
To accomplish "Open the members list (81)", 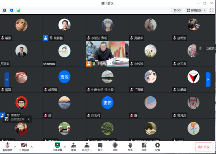I will [87, 147].
